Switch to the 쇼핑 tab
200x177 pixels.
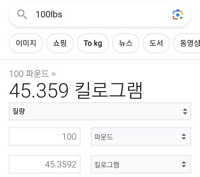pos(60,43)
